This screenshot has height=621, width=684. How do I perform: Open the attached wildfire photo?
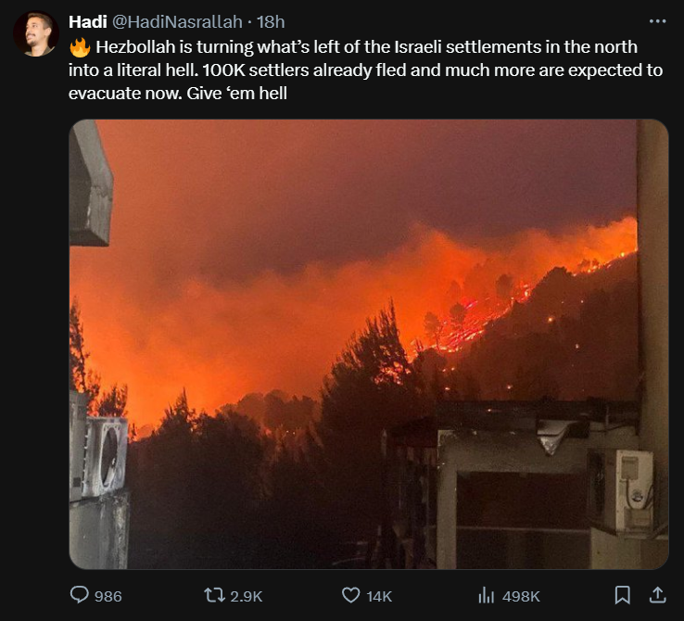pyautogui.click(x=369, y=343)
